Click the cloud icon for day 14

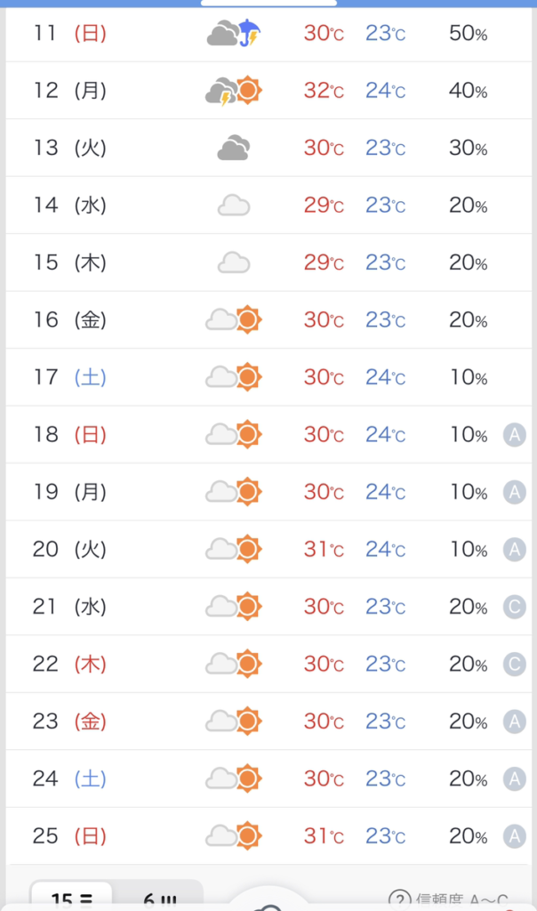pos(233,206)
